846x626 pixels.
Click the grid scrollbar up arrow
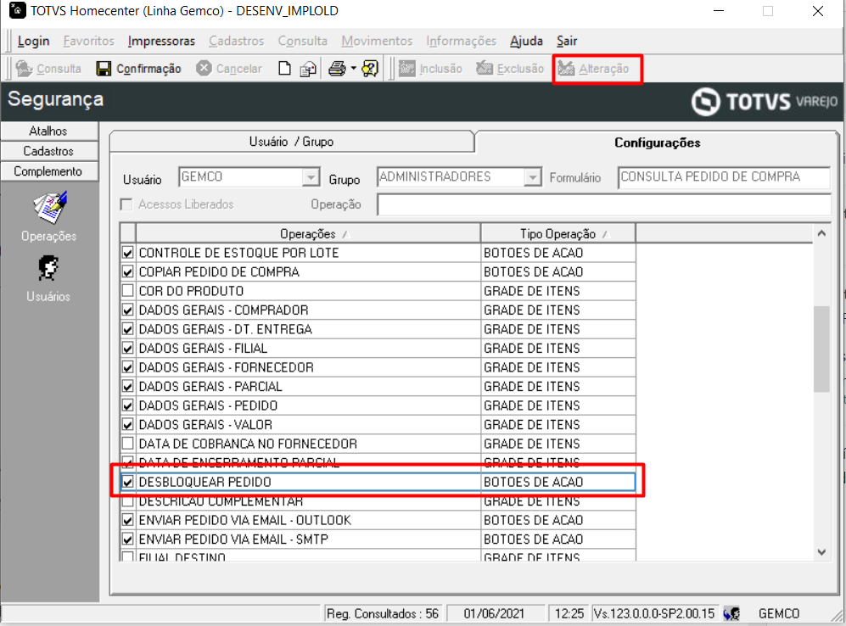(x=821, y=233)
